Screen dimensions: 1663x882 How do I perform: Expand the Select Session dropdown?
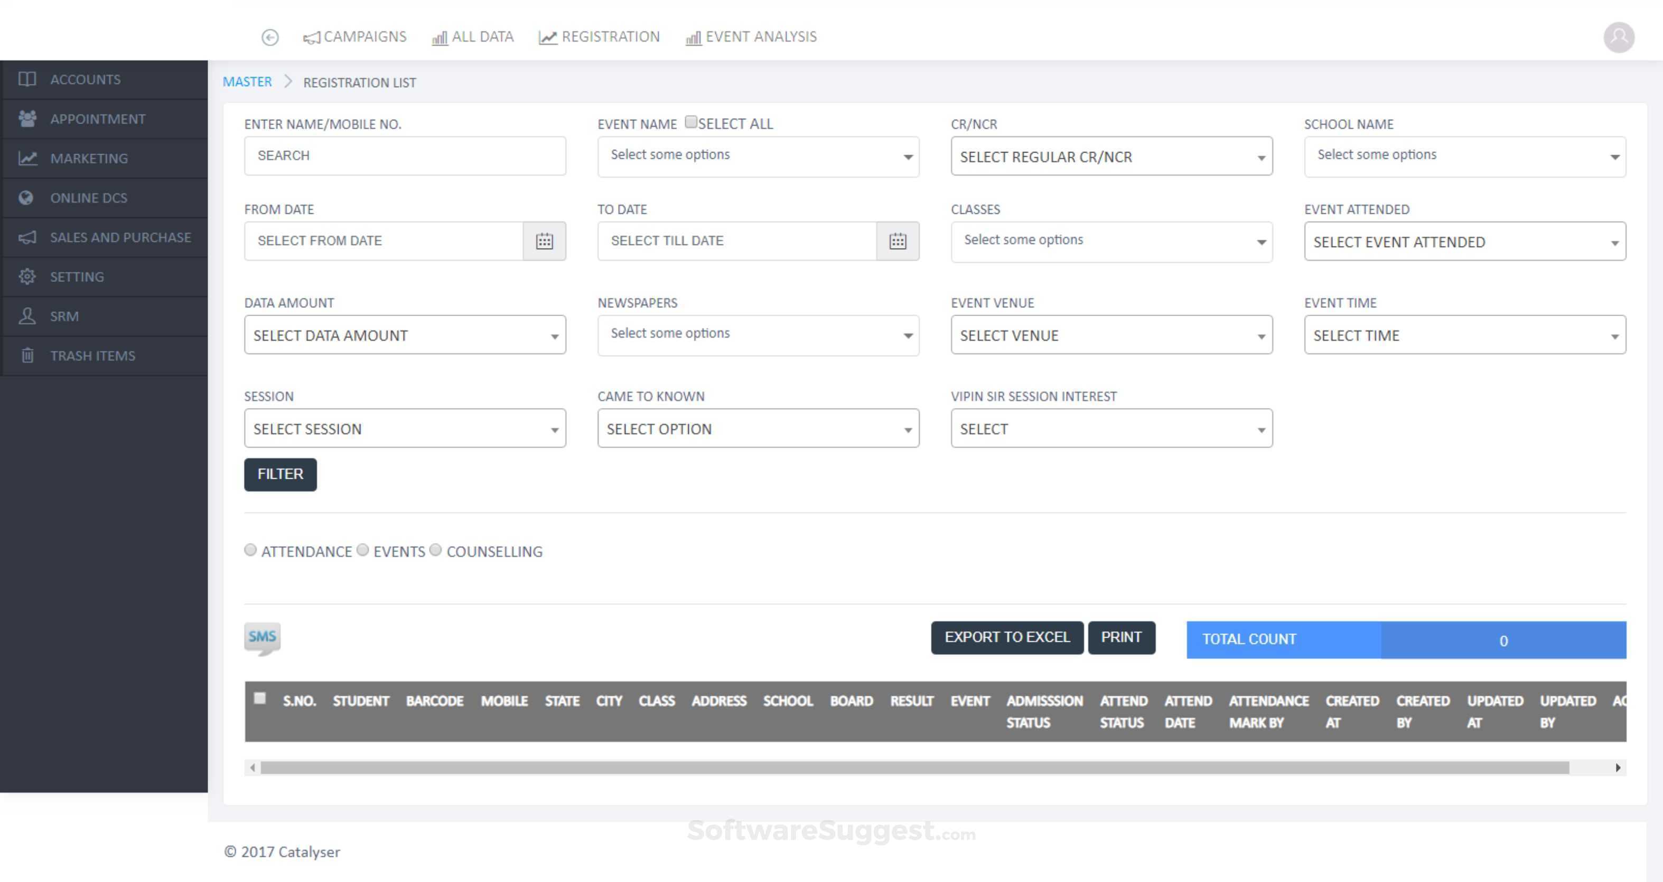pos(405,429)
